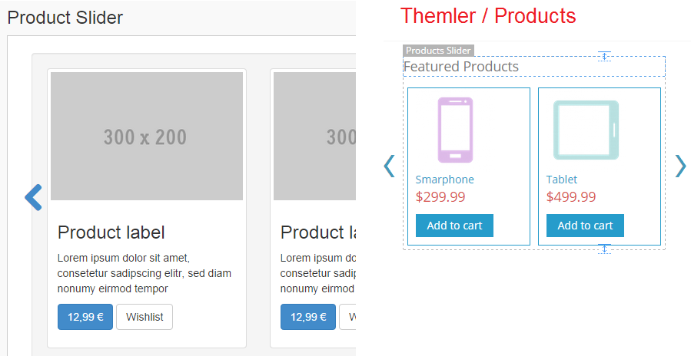This screenshot has height=356, width=691.
Task: Click the first 300 x 200 placeholder image
Action: 146,137
